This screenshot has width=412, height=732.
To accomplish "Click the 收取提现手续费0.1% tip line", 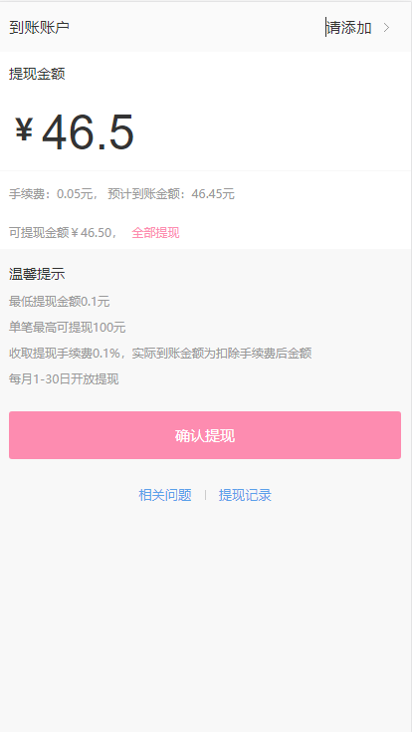I will click(160, 354).
